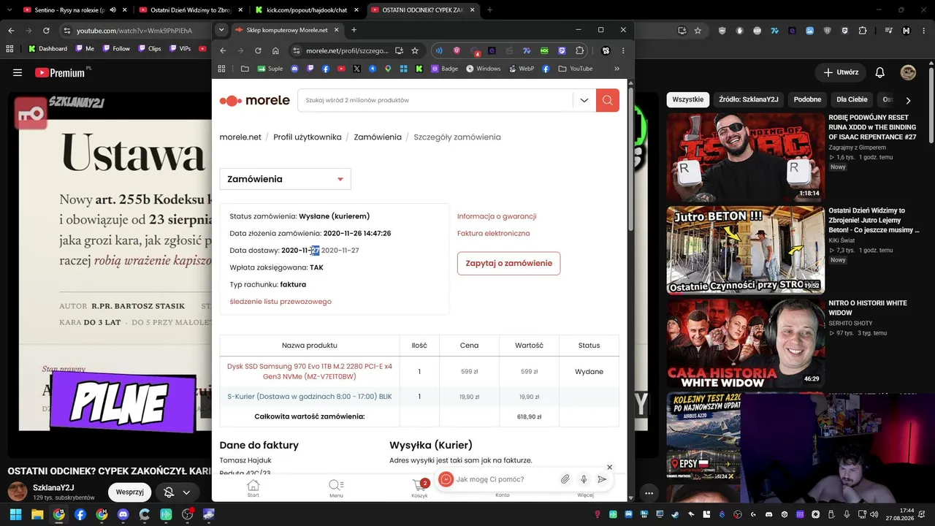Reload the morele.net page
Image resolution: width=935 pixels, height=526 pixels.
(258, 50)
